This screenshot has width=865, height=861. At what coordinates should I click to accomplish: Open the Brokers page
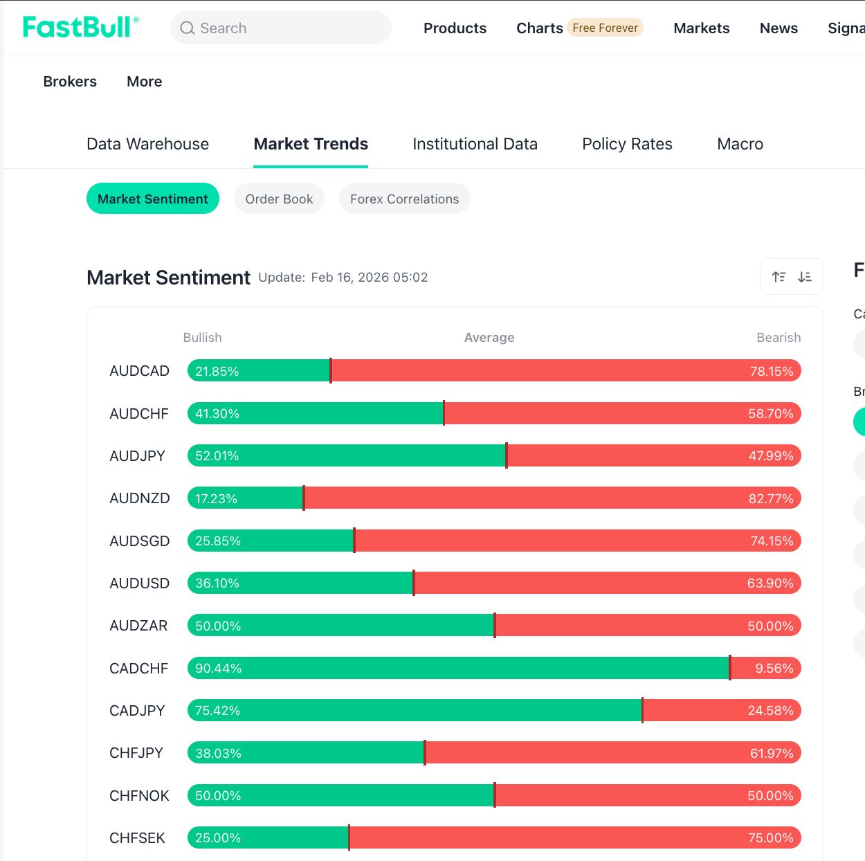(x=70, y=82)
